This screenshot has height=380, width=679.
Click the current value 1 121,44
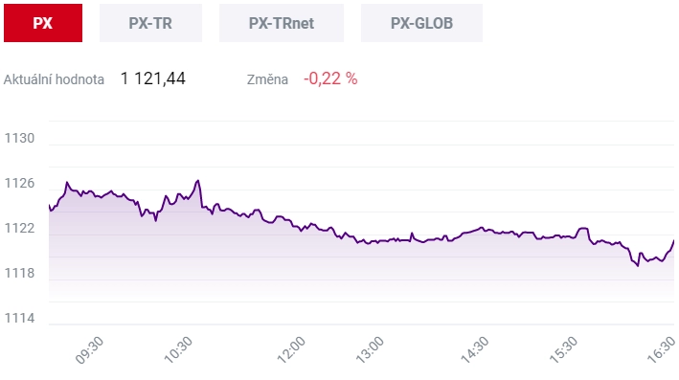point(153,78)
